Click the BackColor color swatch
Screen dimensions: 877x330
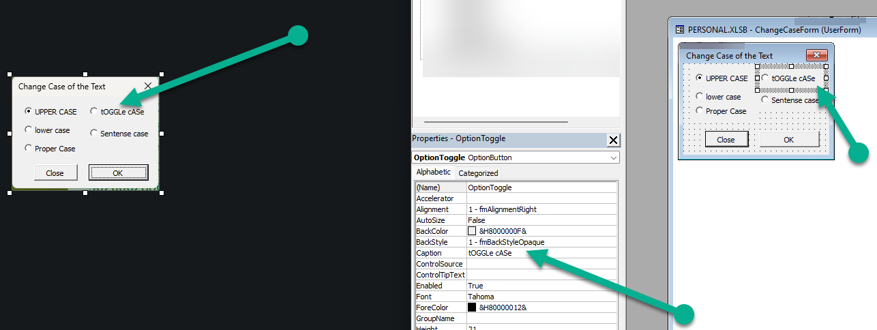point(472,231)
